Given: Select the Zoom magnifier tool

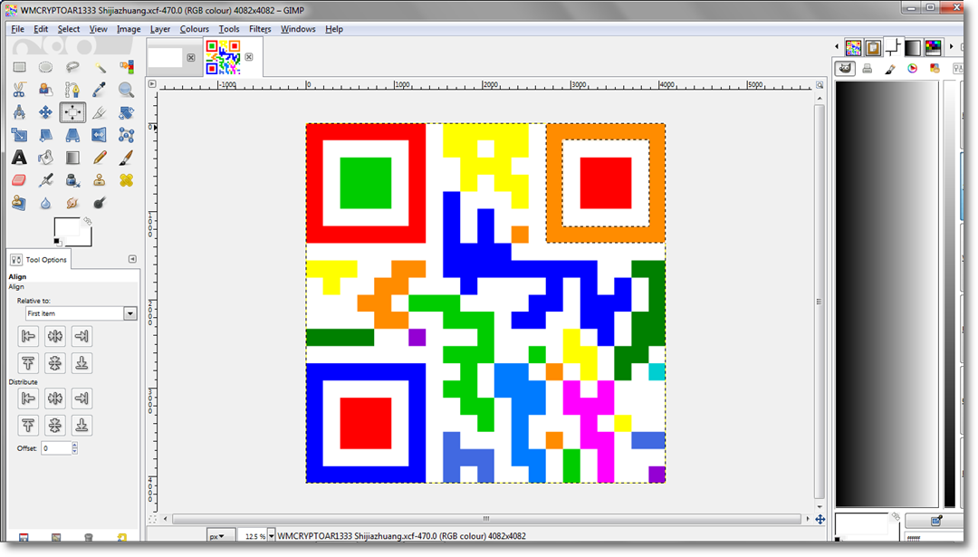Looking at the screenshot, I should coord(126,90).
